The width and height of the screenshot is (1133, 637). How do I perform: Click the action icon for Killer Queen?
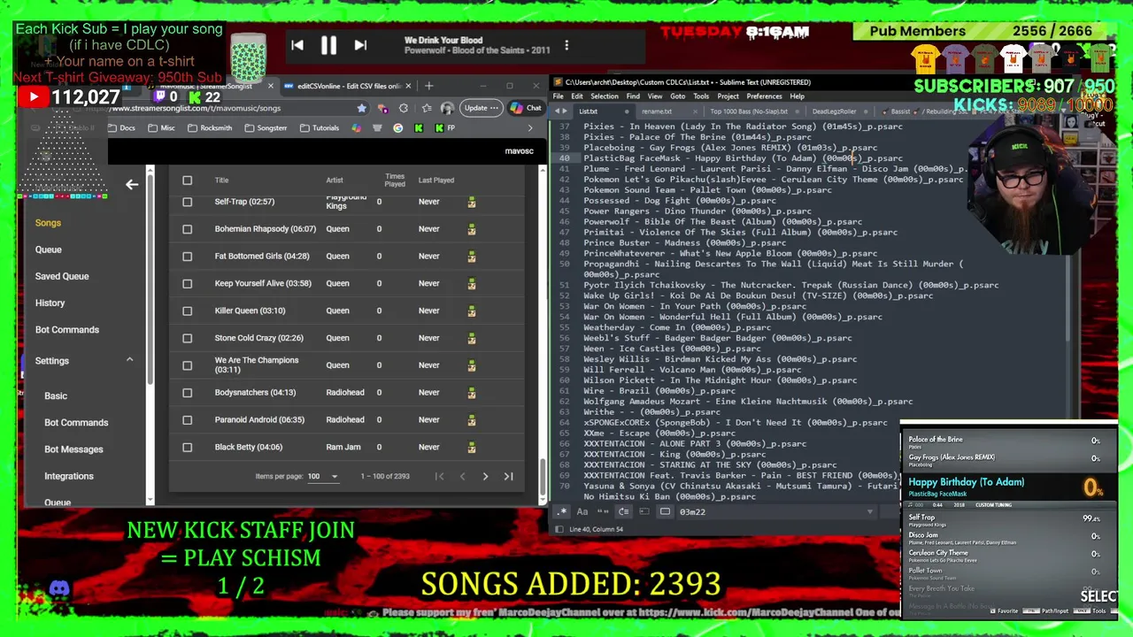pos(472,311)
